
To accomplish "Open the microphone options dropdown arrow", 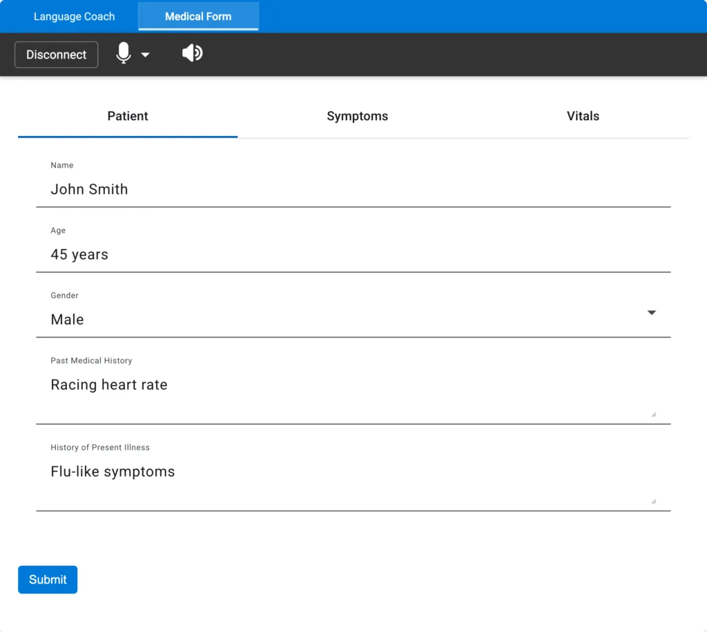I will [146, 55].
